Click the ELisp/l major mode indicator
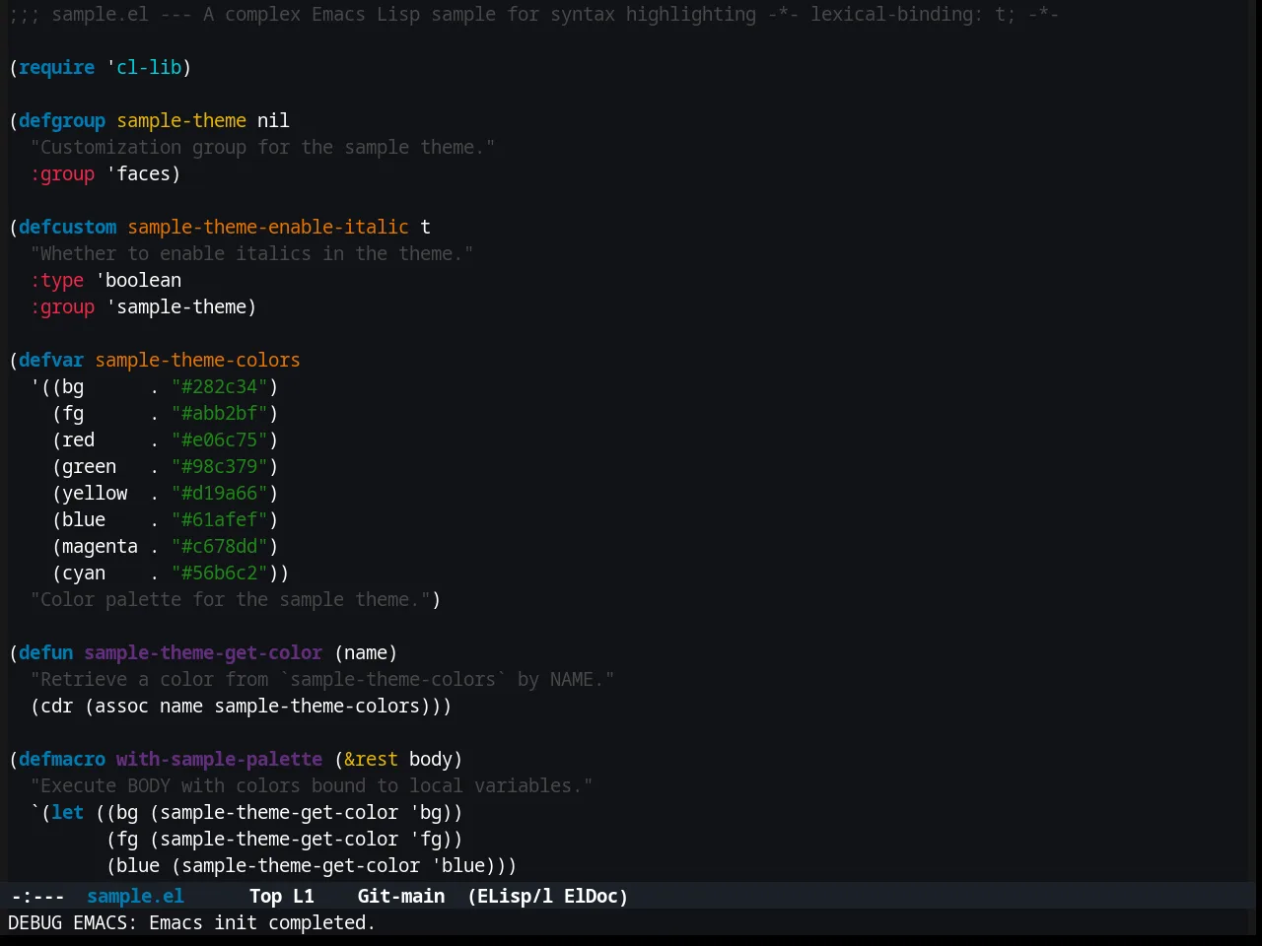 click(515, 896)
